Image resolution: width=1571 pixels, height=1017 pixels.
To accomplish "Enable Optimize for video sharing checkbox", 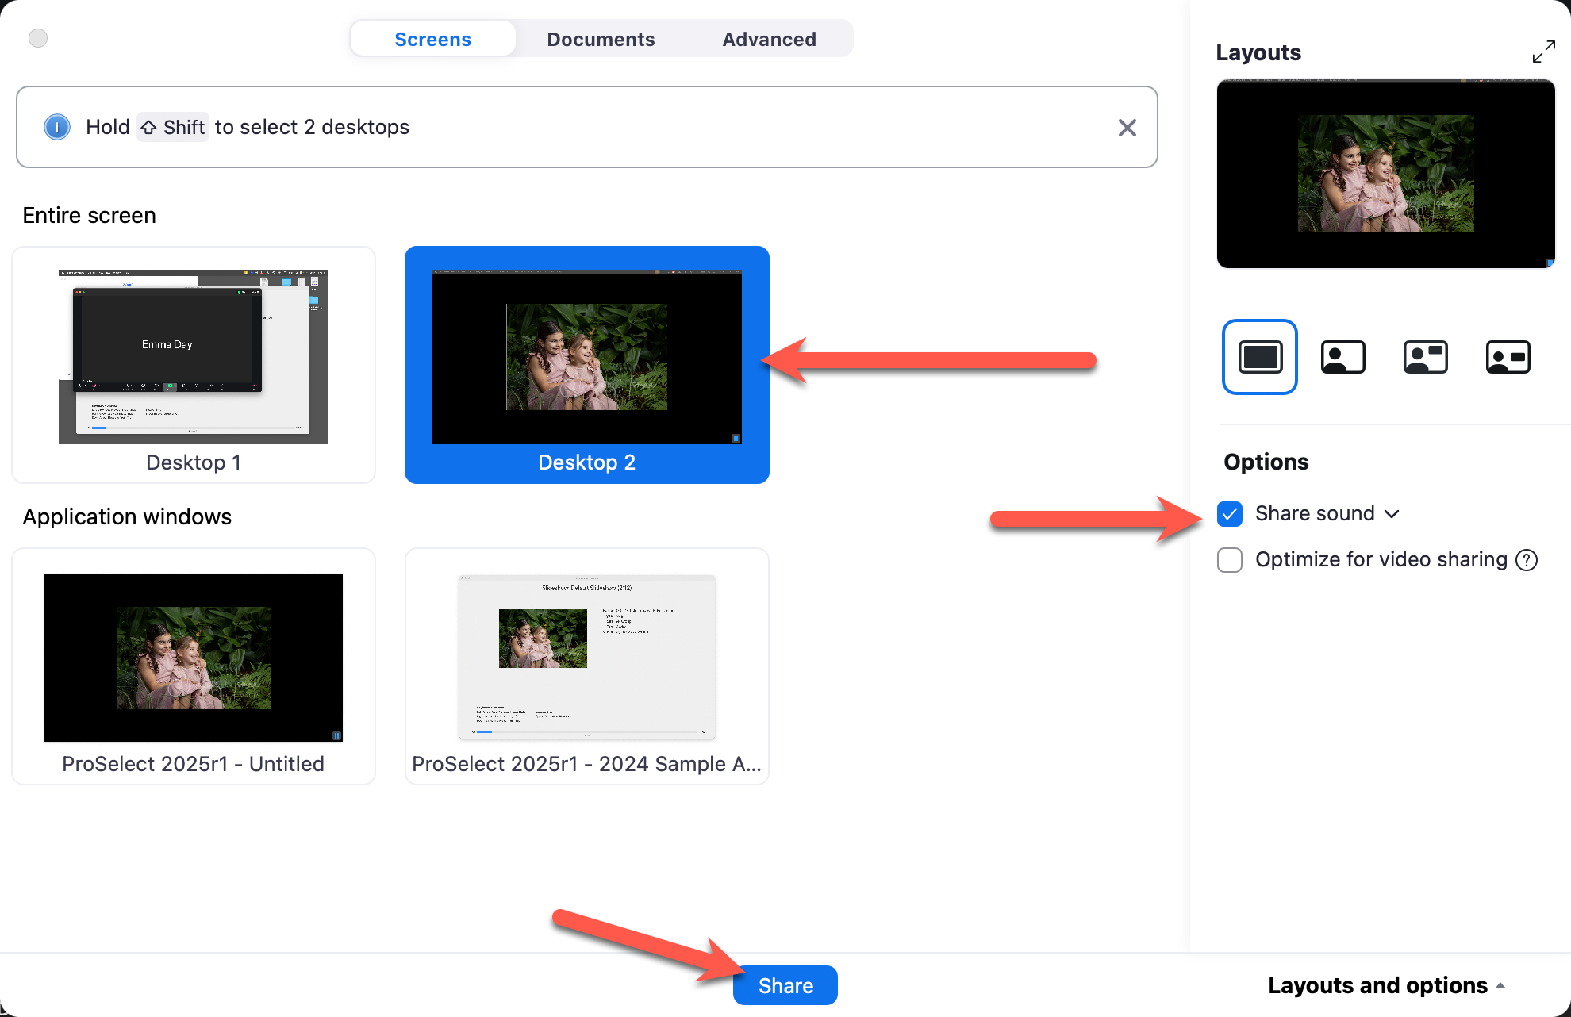I will 1230,560.
